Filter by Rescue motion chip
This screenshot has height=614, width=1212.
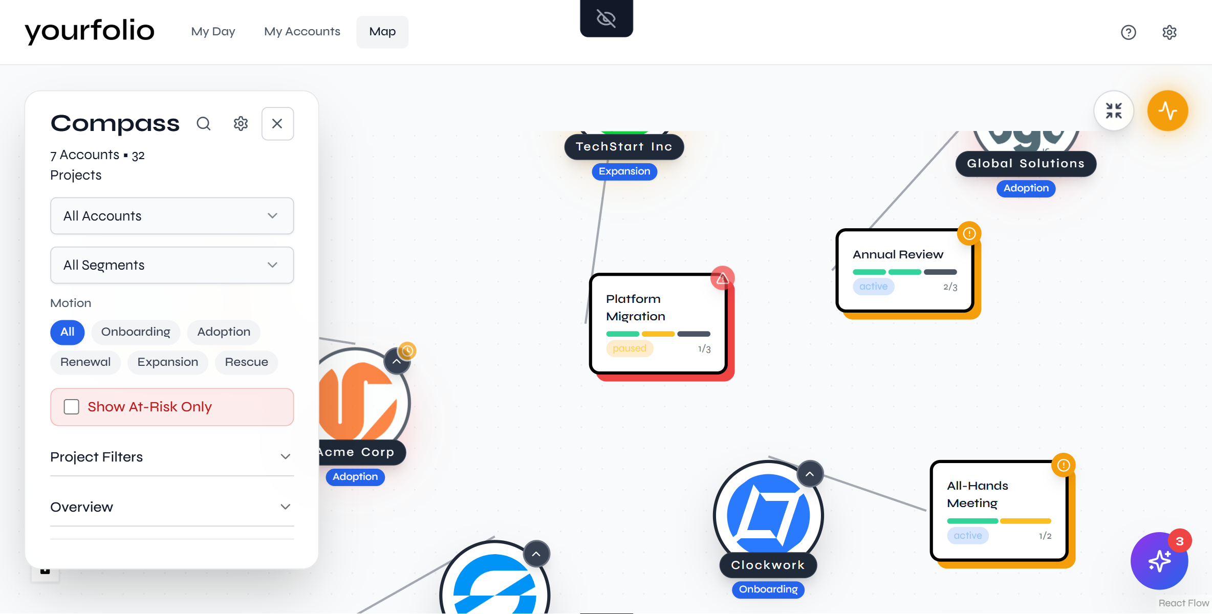(246, 362)
